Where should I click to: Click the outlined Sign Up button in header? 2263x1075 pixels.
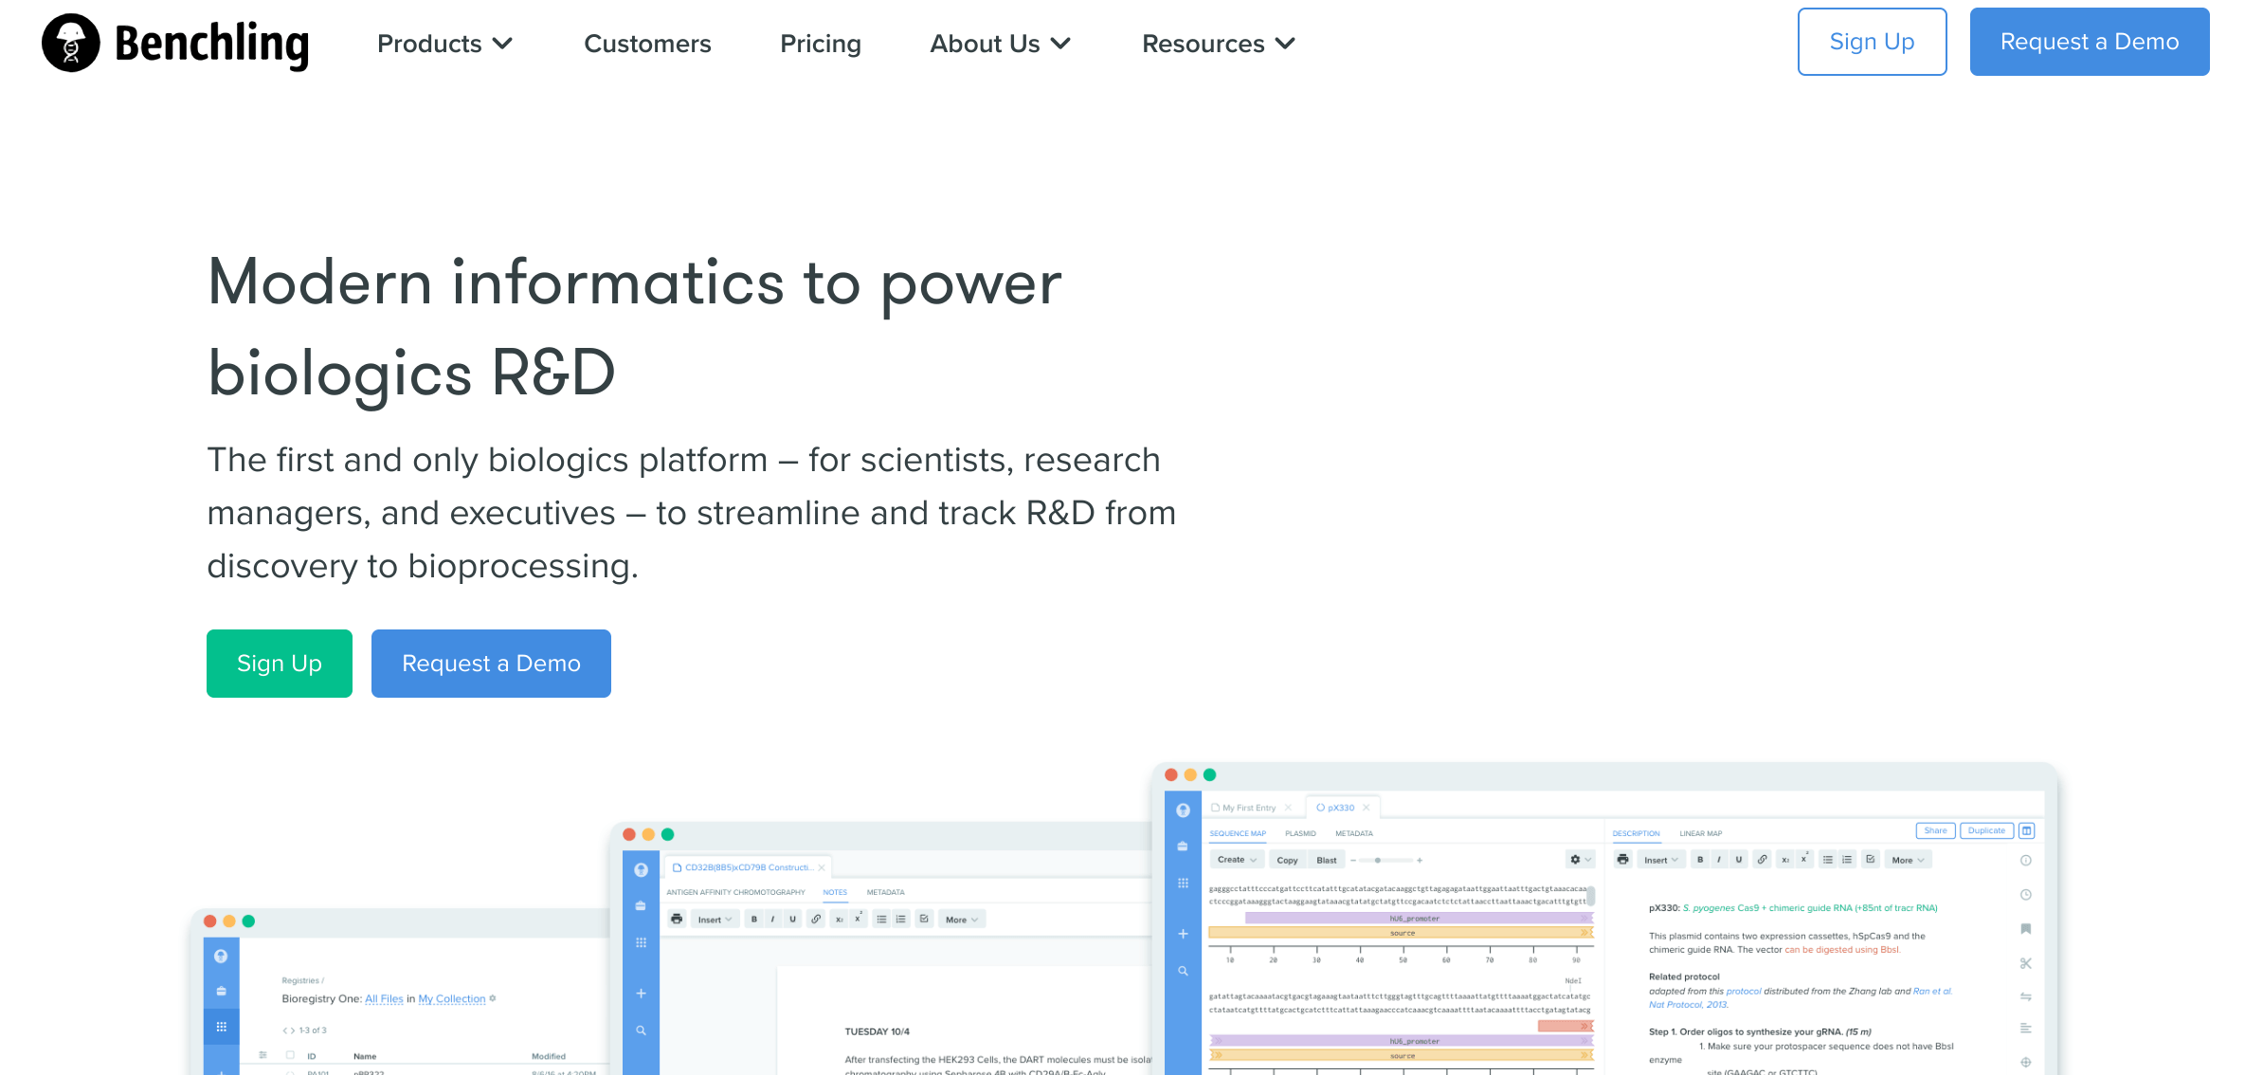(1872, 42)
